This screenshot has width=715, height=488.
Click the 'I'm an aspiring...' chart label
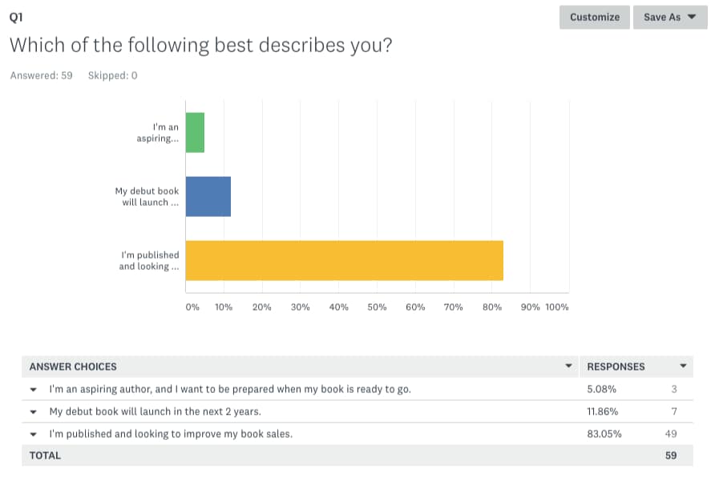tap(158, 133)
